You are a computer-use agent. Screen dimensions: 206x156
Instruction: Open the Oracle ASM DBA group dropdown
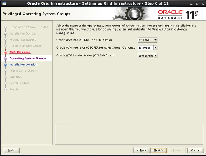147,40
